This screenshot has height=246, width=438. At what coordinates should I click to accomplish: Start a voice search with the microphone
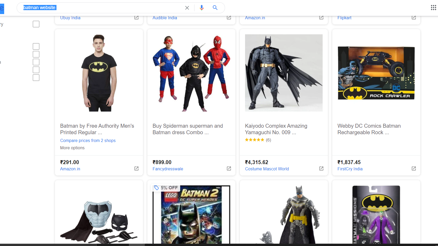click(202, 8)
